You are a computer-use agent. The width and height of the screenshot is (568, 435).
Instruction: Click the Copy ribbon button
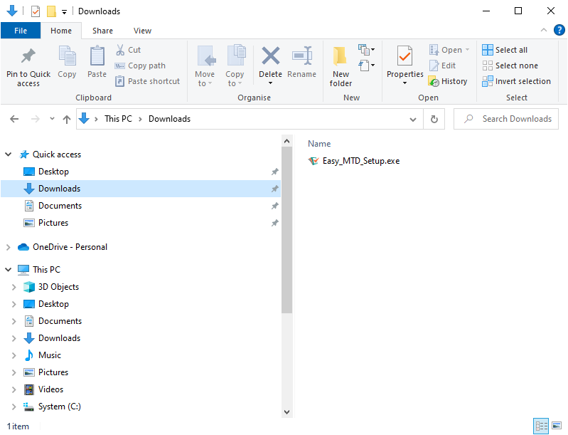click(67, 62)
